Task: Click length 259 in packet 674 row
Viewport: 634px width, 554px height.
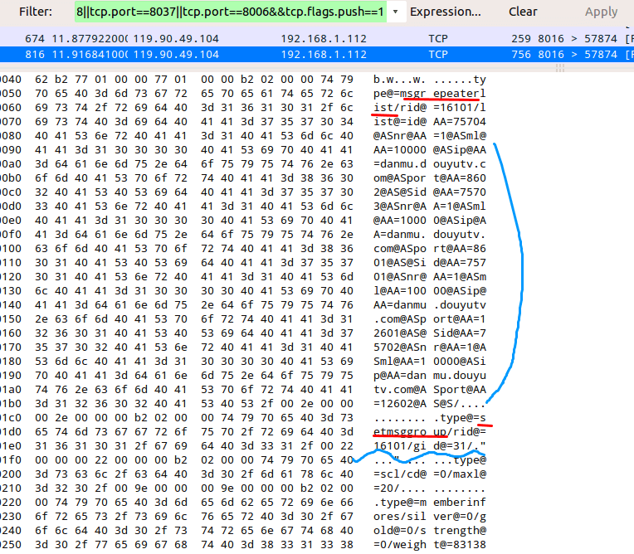Action: click(521, 39)
